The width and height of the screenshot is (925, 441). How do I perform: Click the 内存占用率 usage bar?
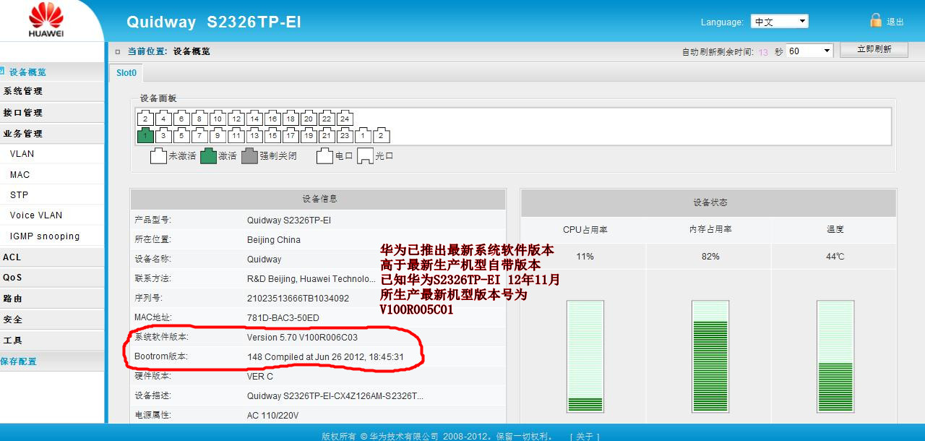coord(710,356)
